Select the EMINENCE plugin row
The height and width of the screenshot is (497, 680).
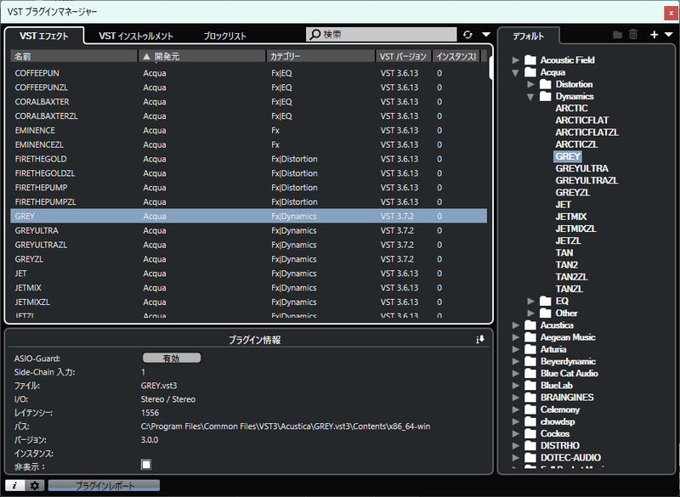(x=248, y=131)
